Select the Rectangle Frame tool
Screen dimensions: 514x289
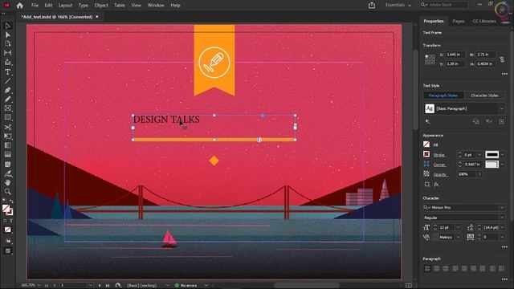(8, 108)
